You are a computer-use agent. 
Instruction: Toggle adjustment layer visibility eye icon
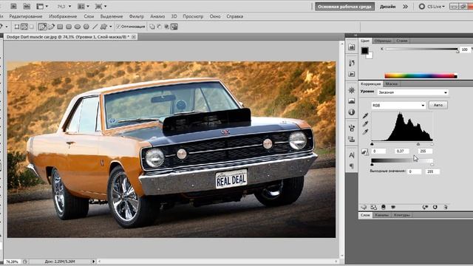point(393,207)
